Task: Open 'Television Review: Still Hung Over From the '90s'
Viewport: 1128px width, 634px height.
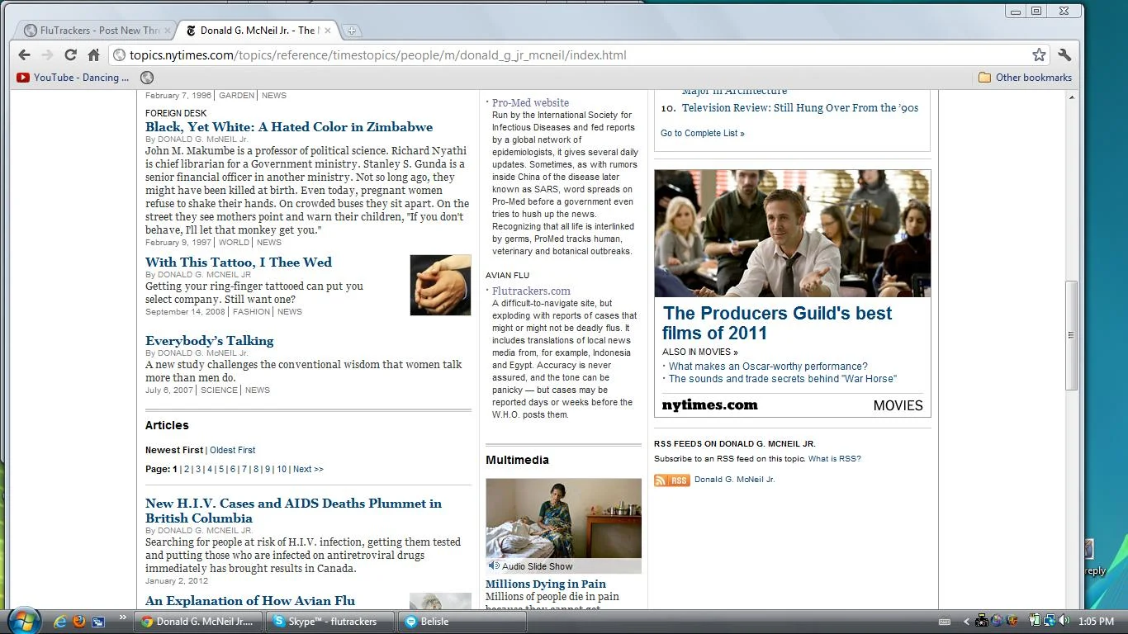Action: [x=800, y=108]
